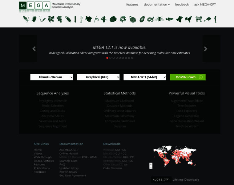
Task: Open the Ubuntu/Debian operating system dropdown
Action: pyautogui.click(x=52, y=77)
